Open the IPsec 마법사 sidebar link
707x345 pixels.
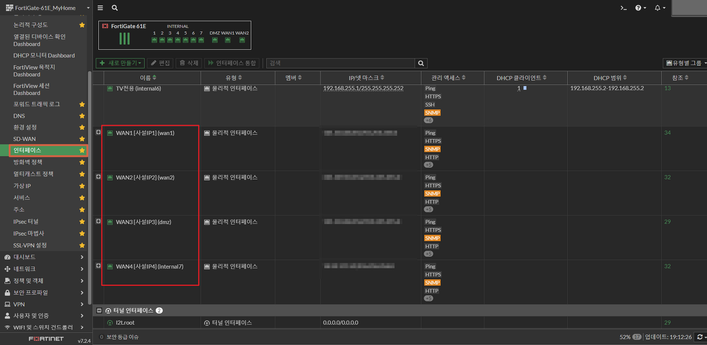(29, 233)
